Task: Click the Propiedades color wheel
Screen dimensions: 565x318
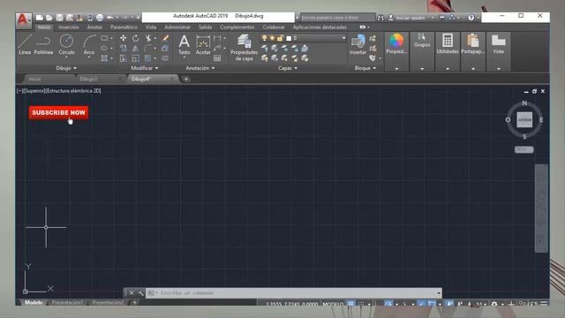Action: coord(396,41)
